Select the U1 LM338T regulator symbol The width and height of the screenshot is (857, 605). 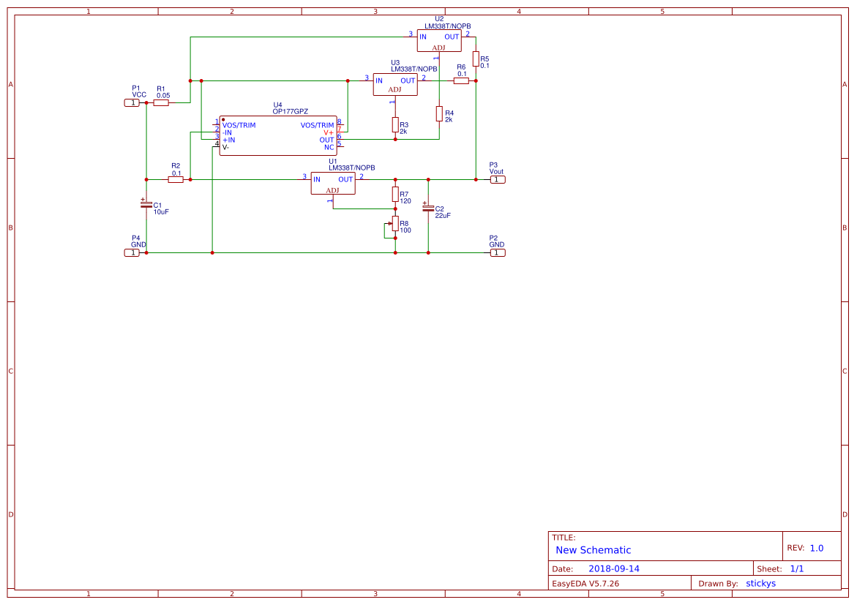(x=333, y=183)
